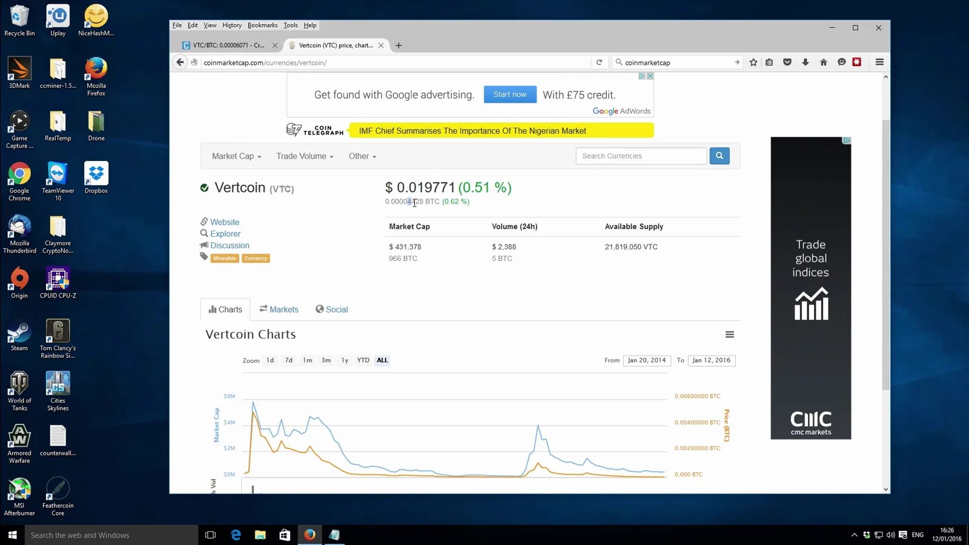Open Firefox hamburger menu

(x=879, y=62)
